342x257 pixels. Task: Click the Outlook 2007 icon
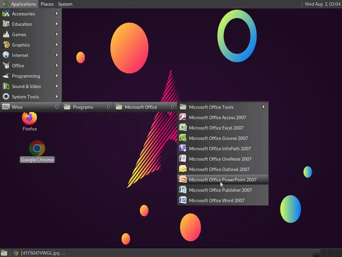[x=183, y=169]
